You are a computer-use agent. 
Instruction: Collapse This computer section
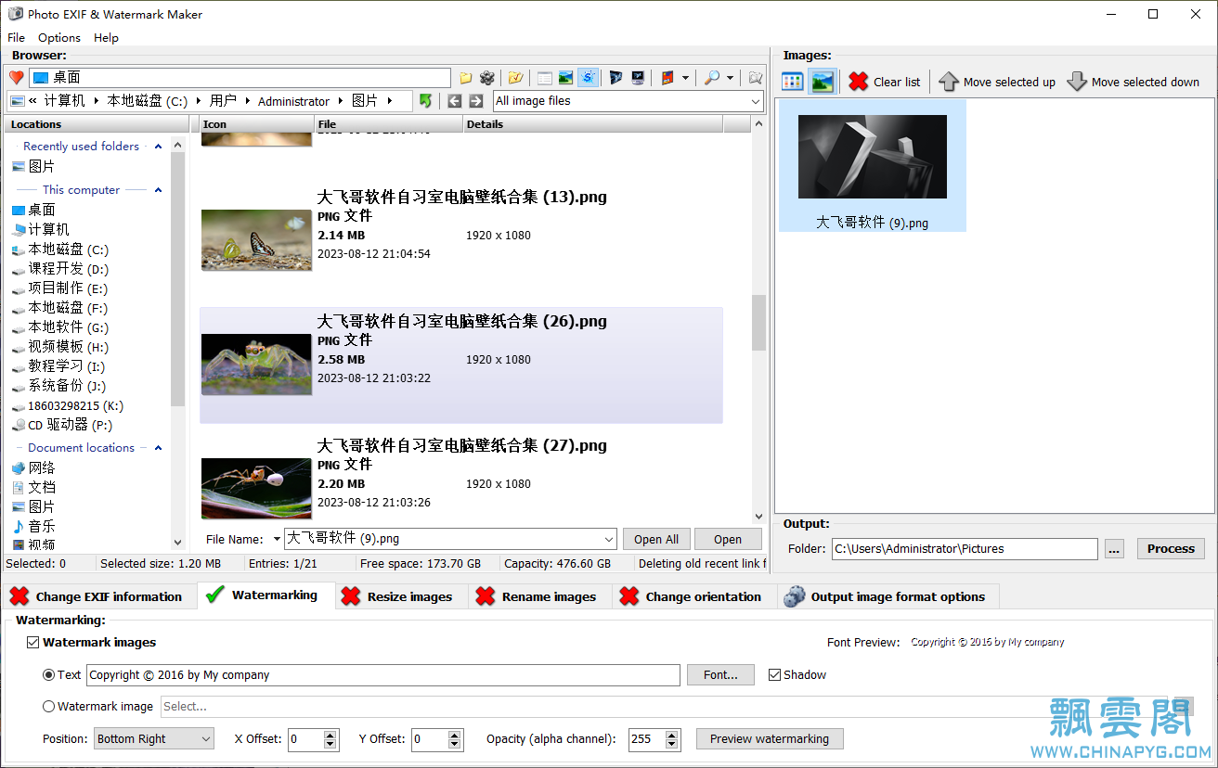(158, 190)
